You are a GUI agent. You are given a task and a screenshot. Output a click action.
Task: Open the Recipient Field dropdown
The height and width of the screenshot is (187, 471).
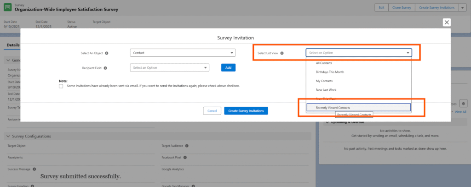[169, 68]
